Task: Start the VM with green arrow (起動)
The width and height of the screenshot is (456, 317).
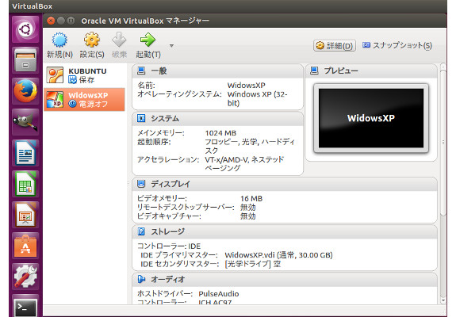Action: click(x=148, y=40)
